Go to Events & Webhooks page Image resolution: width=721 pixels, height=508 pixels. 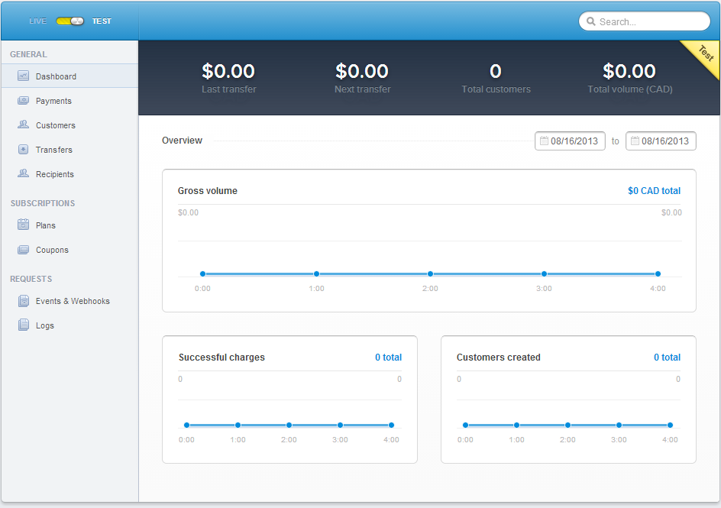(73, 301)
